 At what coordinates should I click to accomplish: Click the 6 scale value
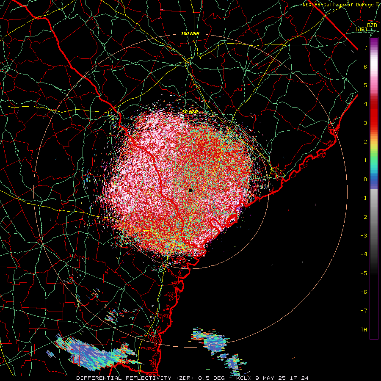(x=365, y=66)
